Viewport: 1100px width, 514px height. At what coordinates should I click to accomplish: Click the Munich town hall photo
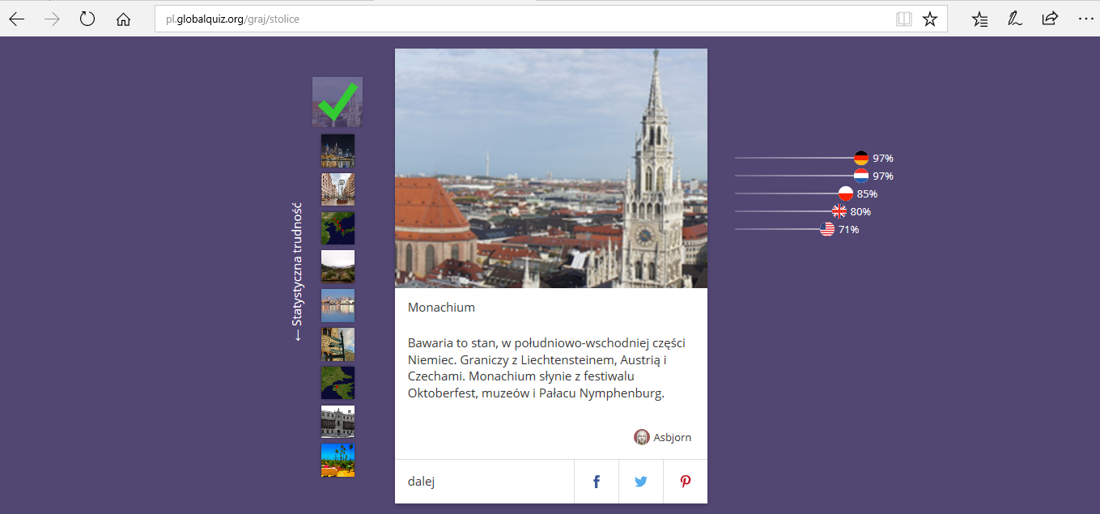point(551,168)
